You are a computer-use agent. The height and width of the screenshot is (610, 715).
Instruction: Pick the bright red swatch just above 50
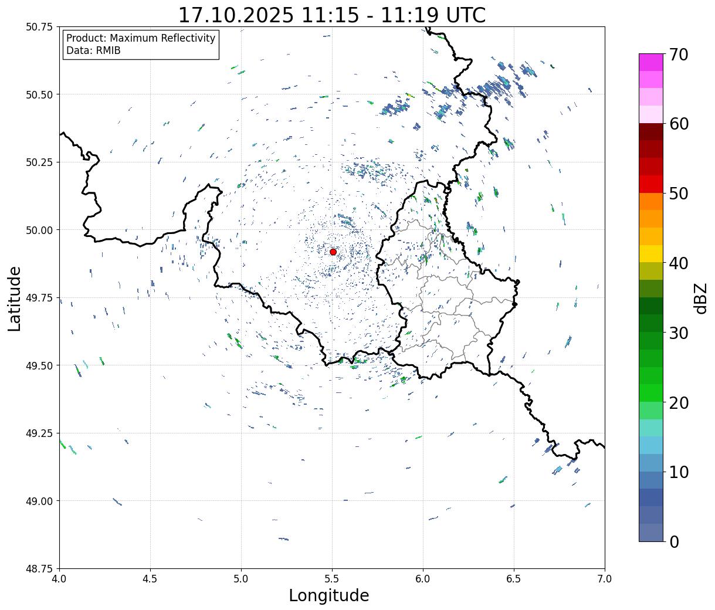tap(651, 184)
